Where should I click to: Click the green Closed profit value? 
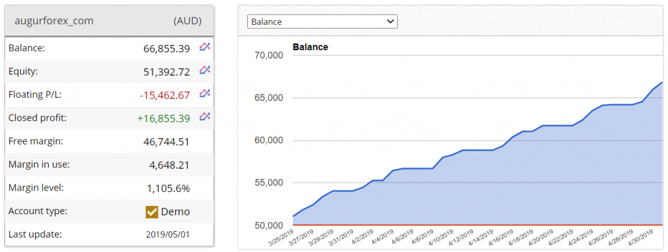(164, 119)
